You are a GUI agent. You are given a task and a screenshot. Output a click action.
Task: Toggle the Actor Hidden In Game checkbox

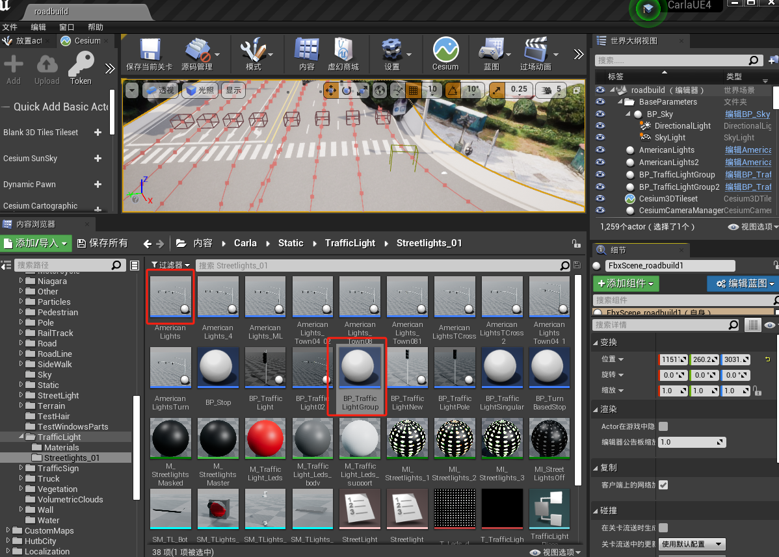pyautogui.click(x=663, y=426)
